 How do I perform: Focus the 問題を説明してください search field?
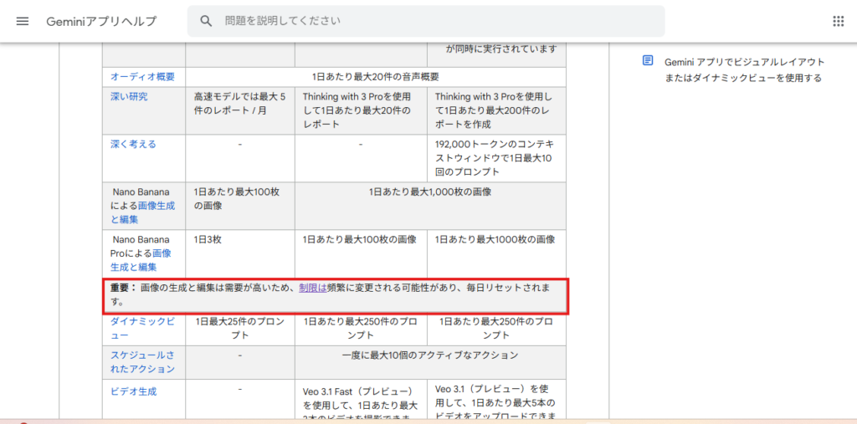pos(435,21)
